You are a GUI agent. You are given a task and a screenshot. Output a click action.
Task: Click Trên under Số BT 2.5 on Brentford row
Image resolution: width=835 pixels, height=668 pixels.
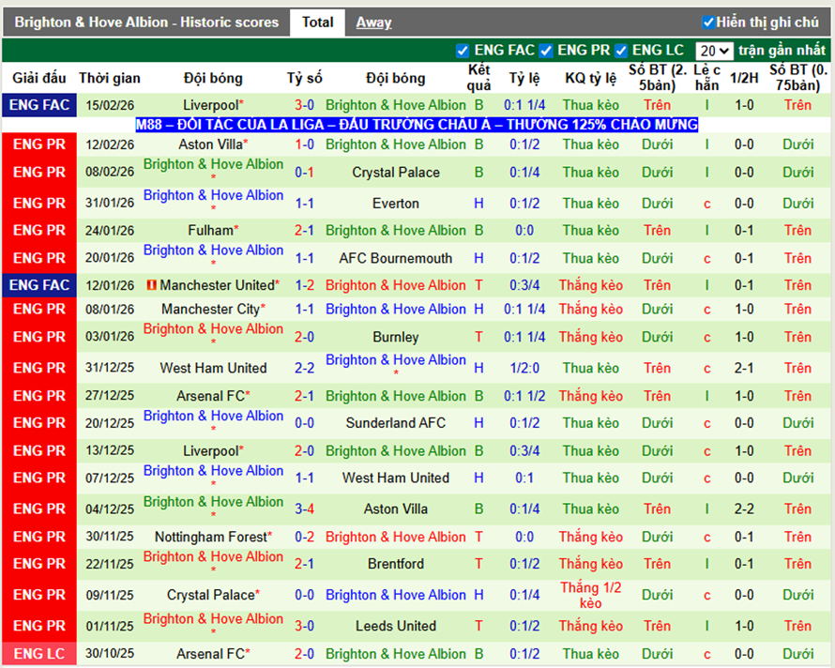[657, 564]
